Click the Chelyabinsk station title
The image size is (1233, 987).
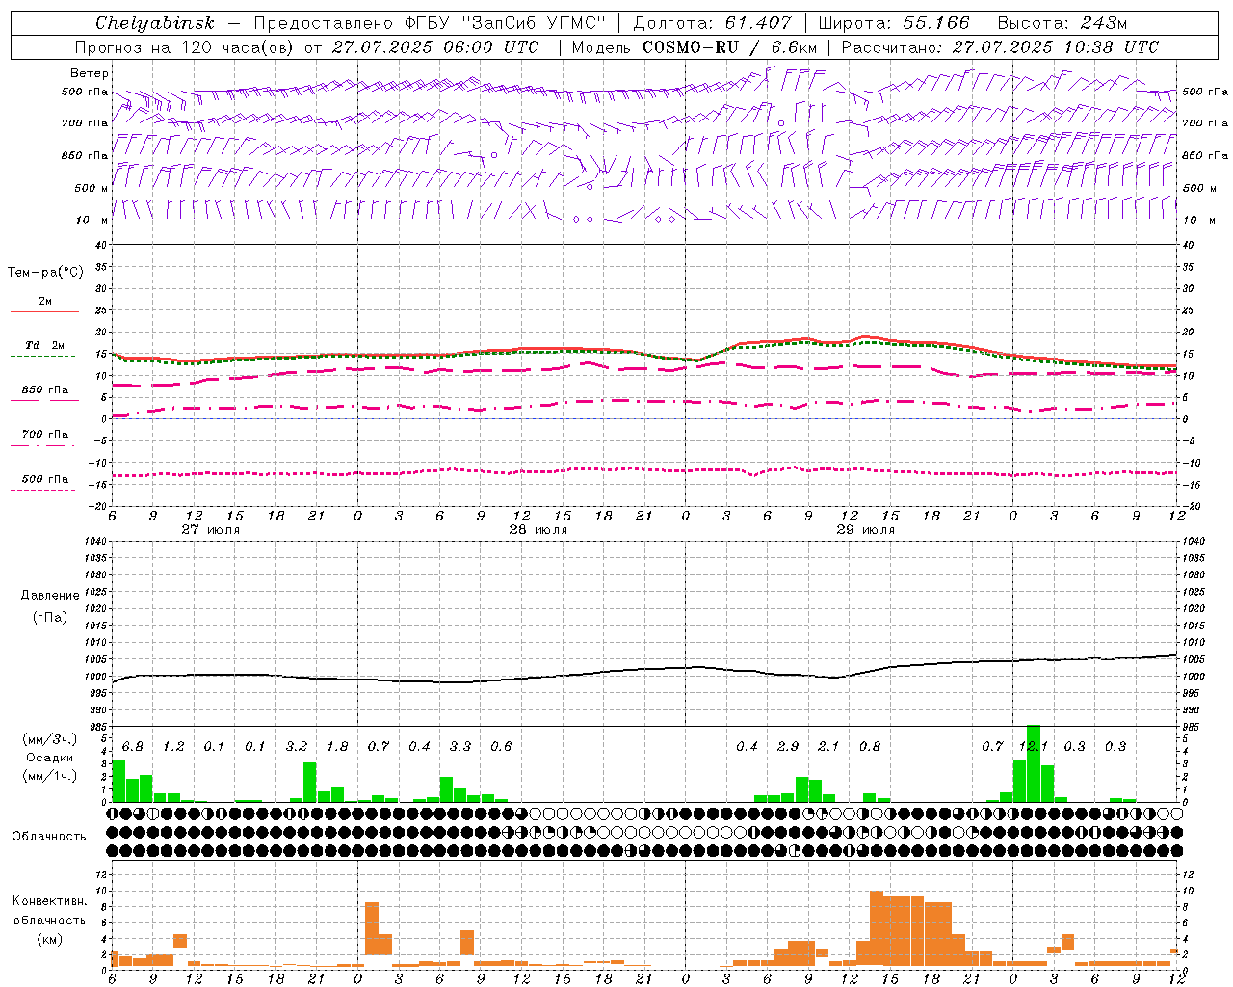[x=155, y=23]
